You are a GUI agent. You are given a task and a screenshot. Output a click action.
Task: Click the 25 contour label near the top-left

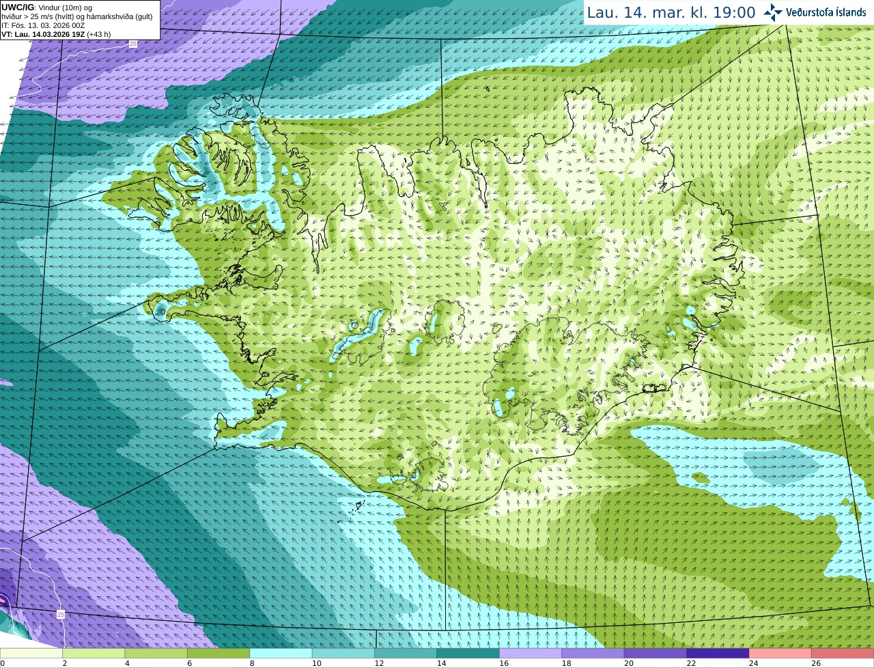coord(133,44)
